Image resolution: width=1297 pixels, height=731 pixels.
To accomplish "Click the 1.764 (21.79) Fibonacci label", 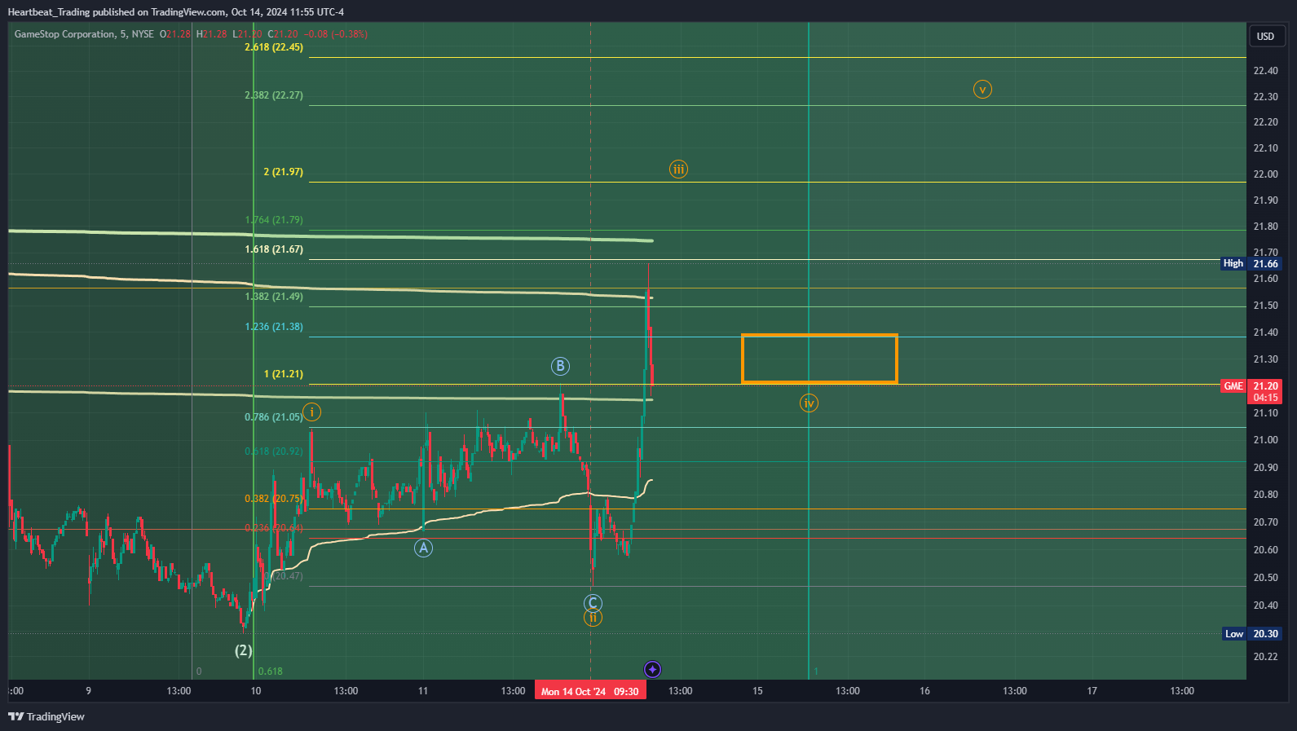I will [274, 220].
